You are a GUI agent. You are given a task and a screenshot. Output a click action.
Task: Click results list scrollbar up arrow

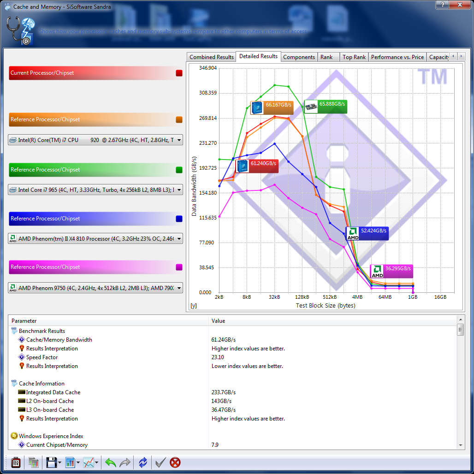[460, 320]
